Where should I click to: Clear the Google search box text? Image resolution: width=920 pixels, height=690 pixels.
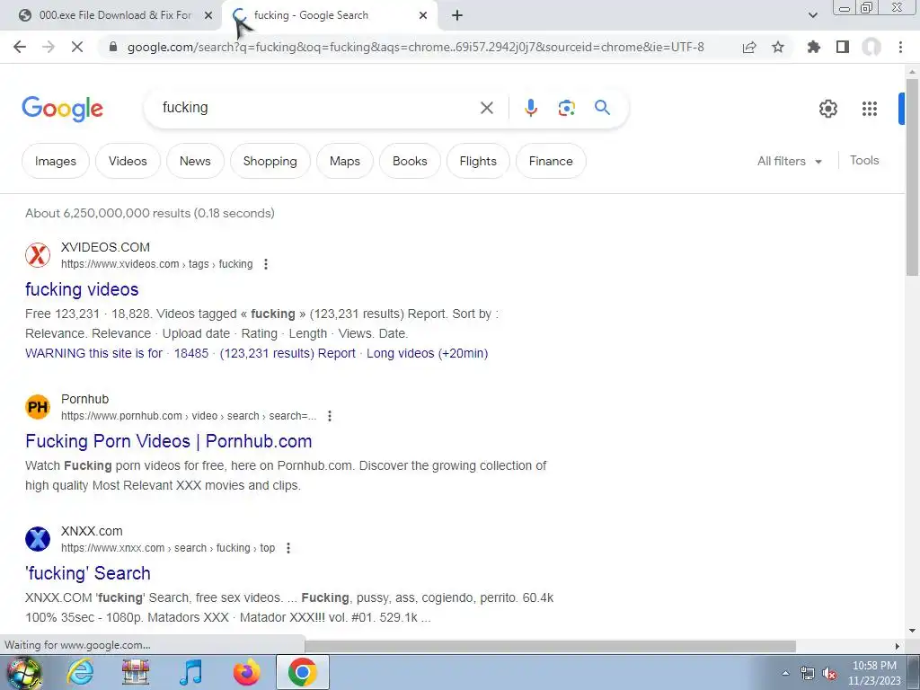(486, 108)
